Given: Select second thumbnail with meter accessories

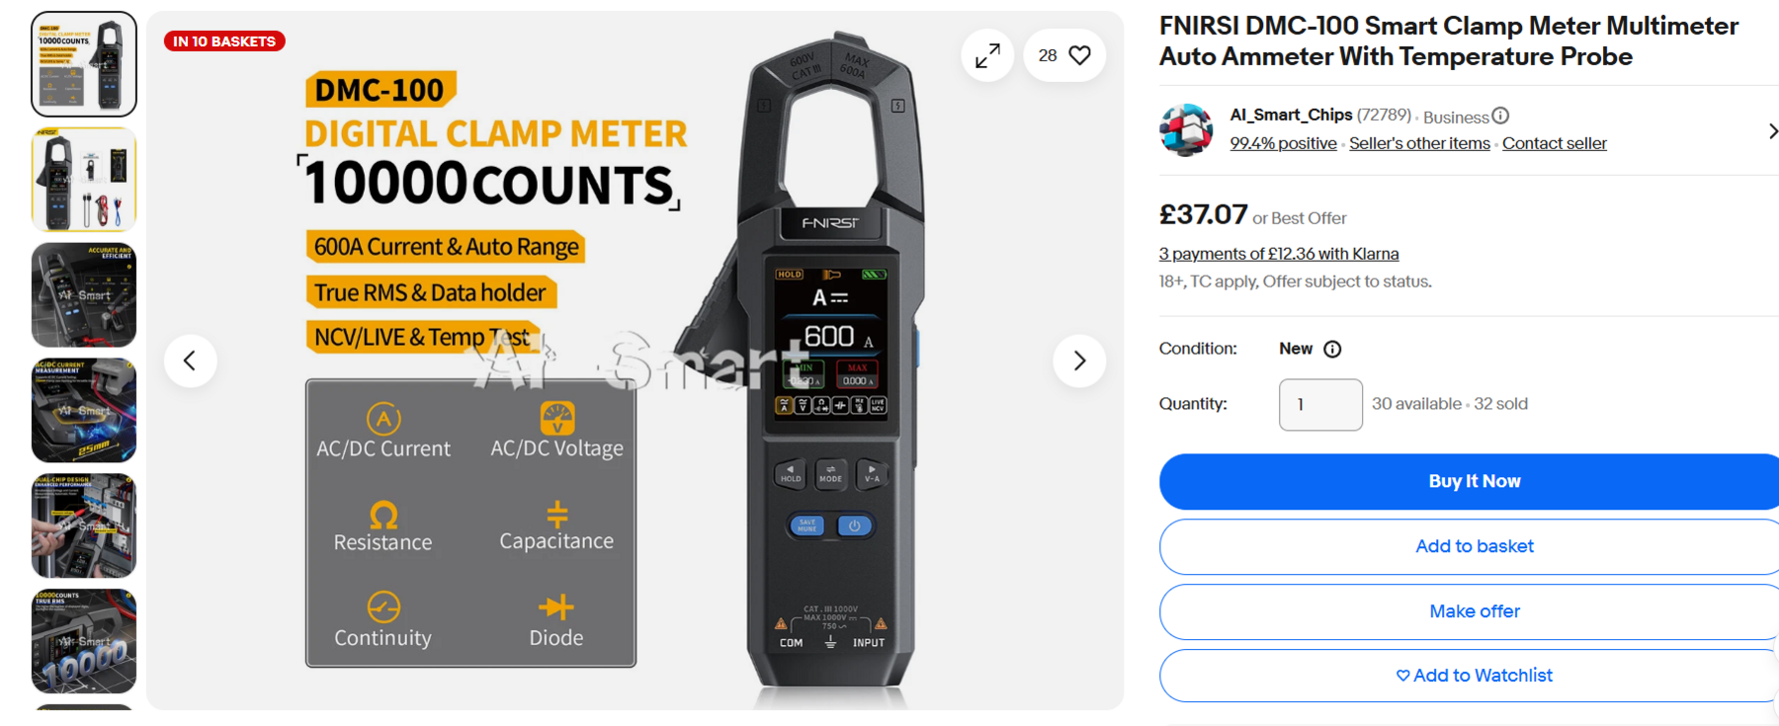Looking at the screenshot, I should click(x=84, y=180).
